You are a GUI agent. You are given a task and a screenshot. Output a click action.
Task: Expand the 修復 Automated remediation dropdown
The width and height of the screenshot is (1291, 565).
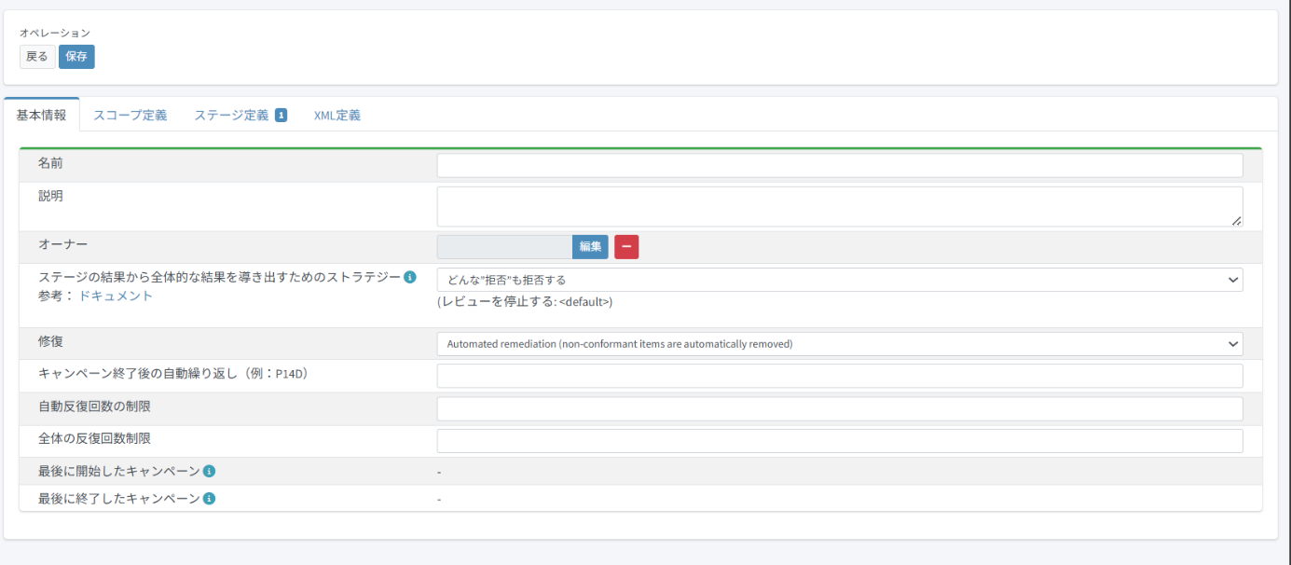coord(840,344)
